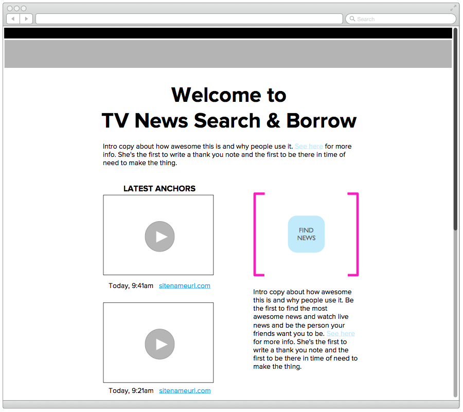The image size is (463, 412).
Task: Click the magnifier icon in Search field
Action: 352,19
